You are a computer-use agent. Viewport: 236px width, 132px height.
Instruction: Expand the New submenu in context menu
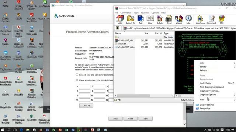click(x=215, y=100)
